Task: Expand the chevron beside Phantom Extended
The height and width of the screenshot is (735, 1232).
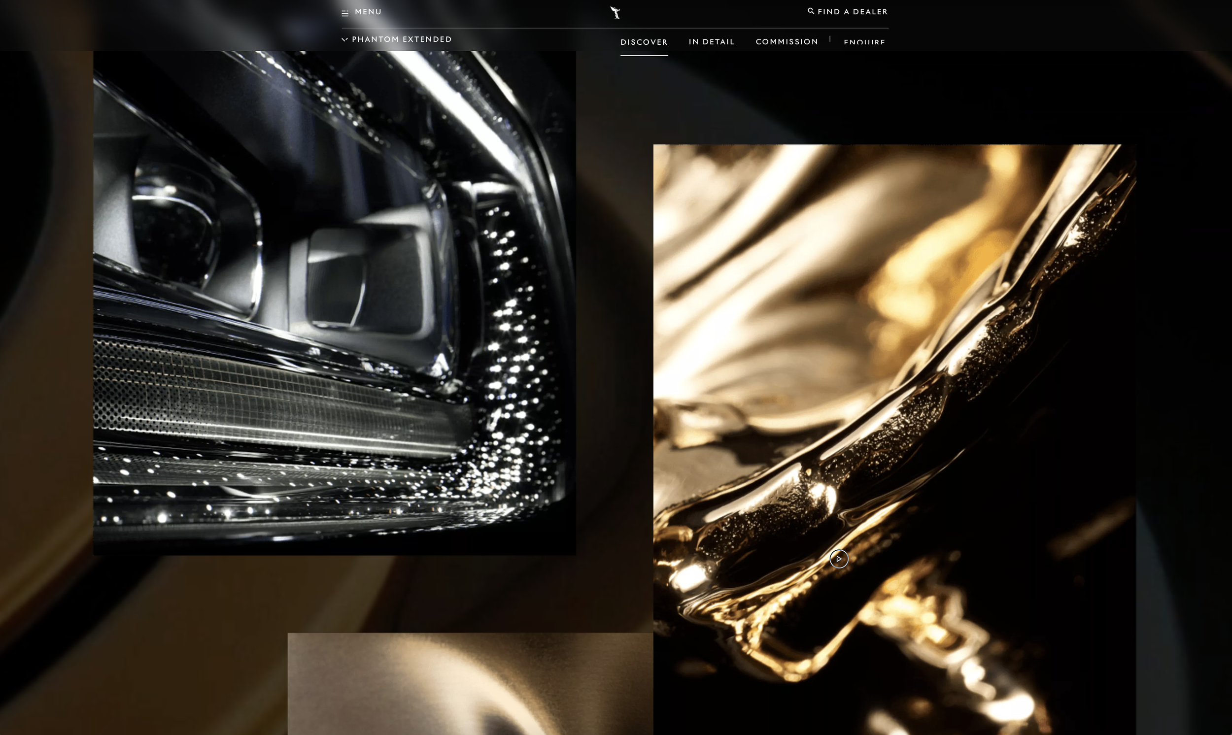Action: 345,39
